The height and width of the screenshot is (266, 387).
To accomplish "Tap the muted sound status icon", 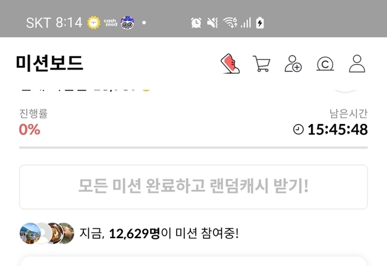I will [x=212, y=23].
